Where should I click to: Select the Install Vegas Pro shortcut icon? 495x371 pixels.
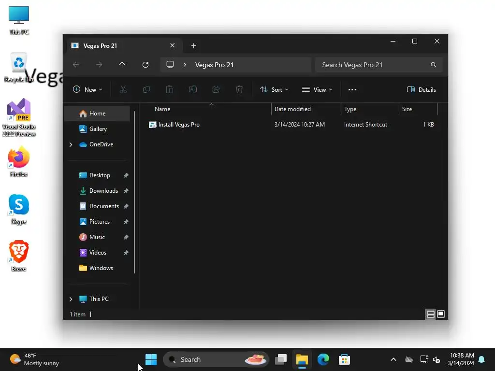pyautogui.click(x=152, y=125)
